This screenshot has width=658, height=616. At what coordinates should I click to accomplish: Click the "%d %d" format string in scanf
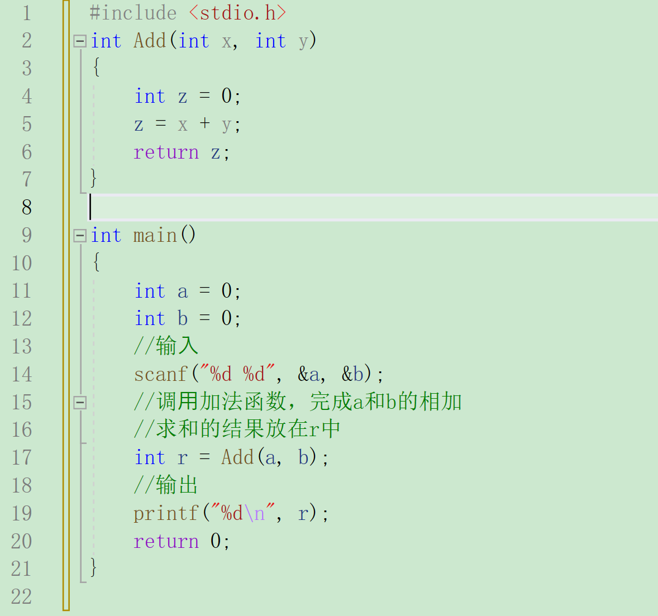(x=237, y=373)
